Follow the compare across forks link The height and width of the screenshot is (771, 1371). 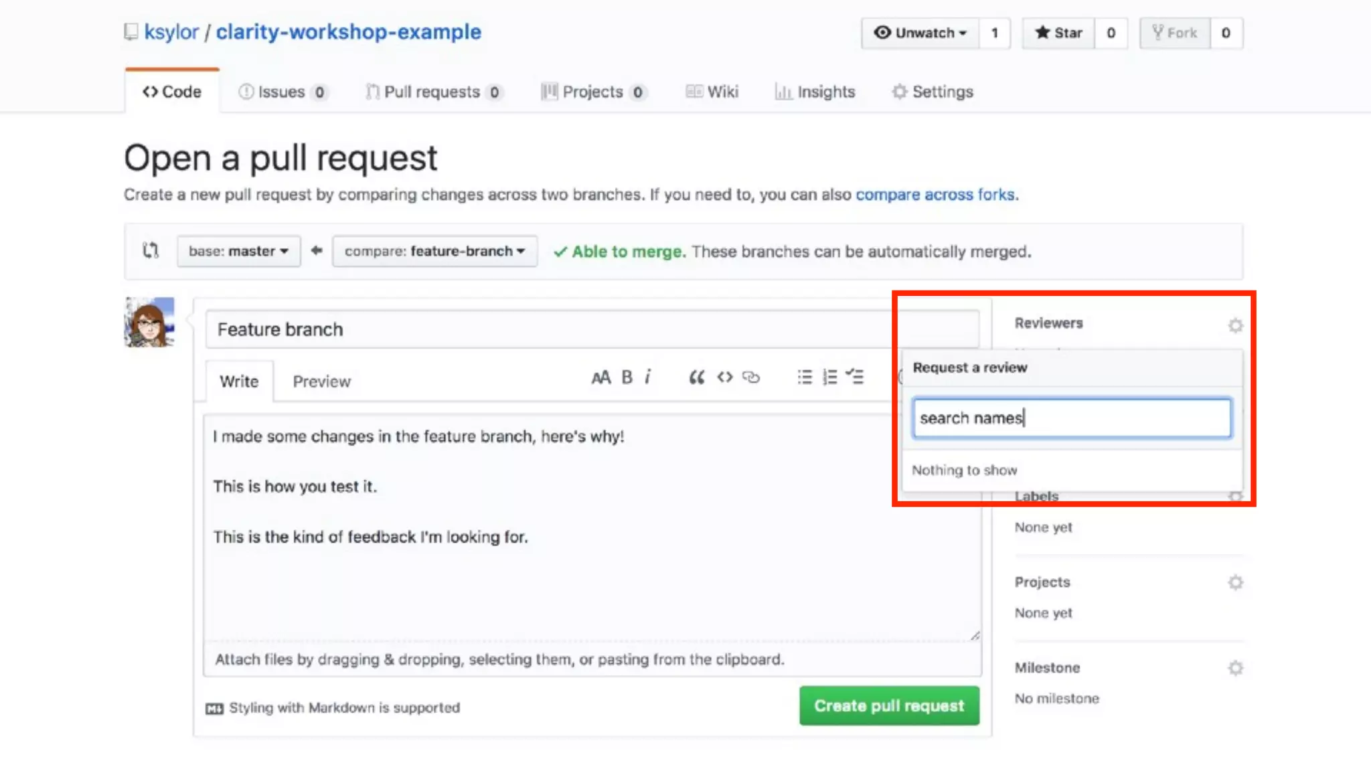935,195
